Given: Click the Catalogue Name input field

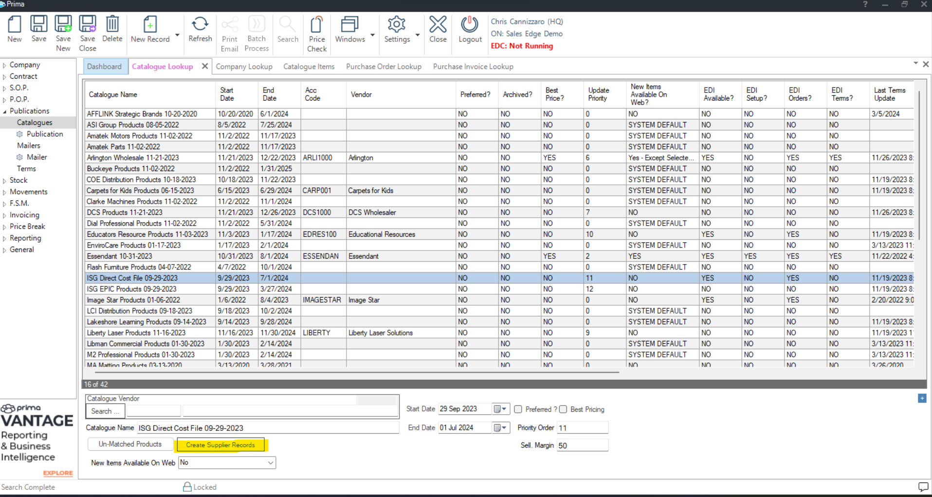Looking at the screenshot, I should click(x=268, y=428).
